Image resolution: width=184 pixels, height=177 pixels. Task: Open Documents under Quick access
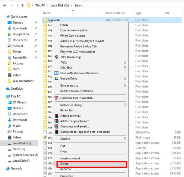coord(20,40)
